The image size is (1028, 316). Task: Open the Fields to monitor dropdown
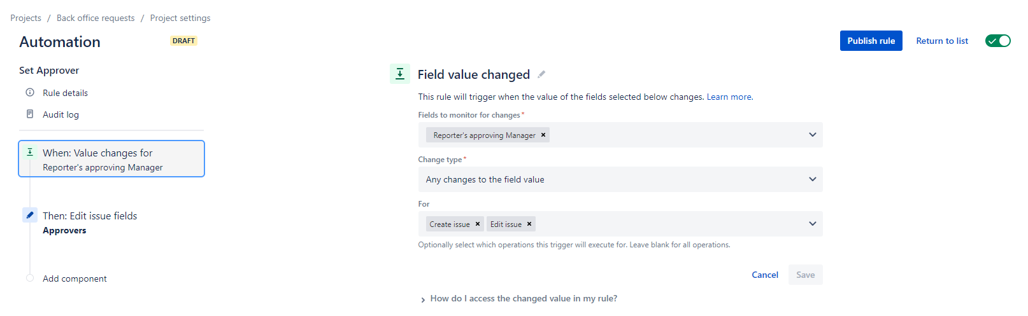tap(812, 135)
